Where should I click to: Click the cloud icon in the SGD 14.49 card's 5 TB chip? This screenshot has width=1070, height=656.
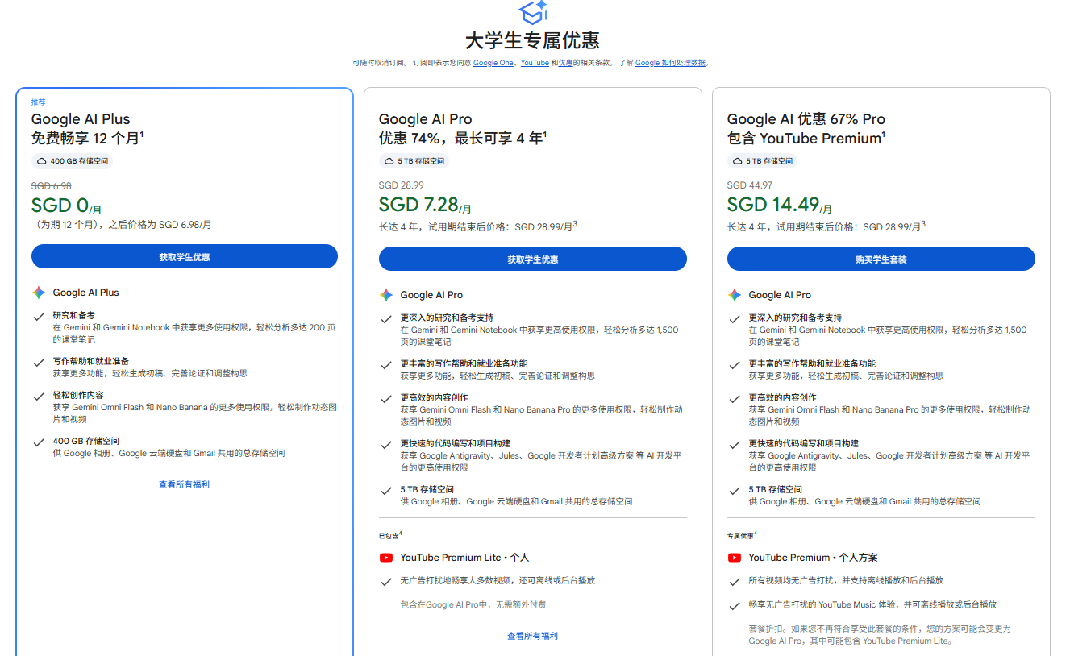click(738, 161)
